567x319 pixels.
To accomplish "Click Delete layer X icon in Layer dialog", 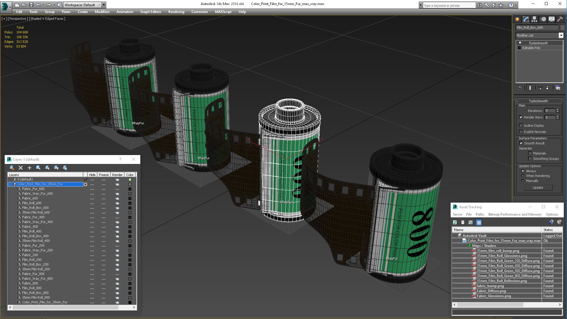I will tap(21, 168).
